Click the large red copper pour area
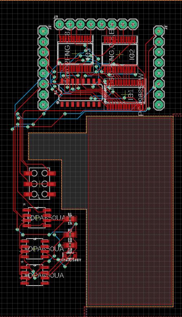 pyautogui.click(x=130, y=210)
